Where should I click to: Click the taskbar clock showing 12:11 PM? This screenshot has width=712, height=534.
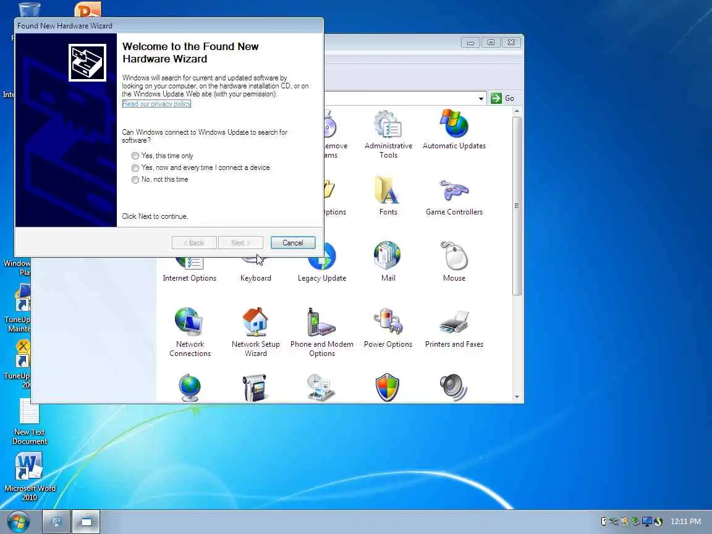(x=685, y=521)
